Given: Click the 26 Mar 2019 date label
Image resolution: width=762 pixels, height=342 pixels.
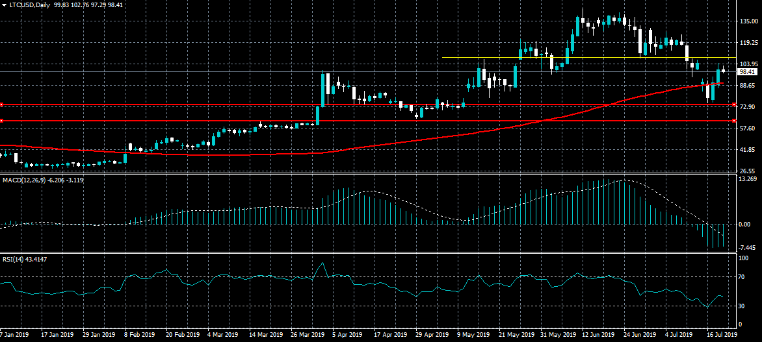Looking at the screenshot, I should [x=307, y=335].
